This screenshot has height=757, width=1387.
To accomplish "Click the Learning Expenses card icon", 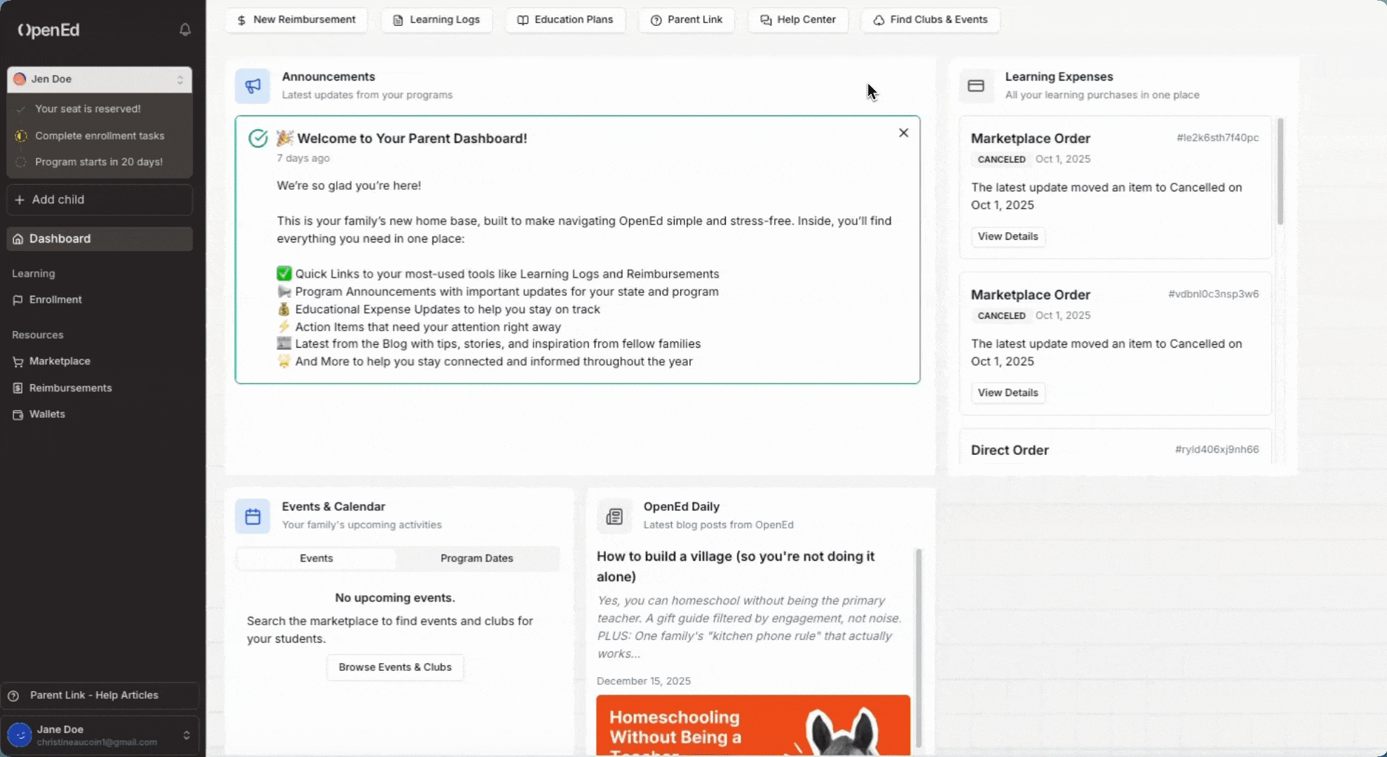I will [975, 86].
